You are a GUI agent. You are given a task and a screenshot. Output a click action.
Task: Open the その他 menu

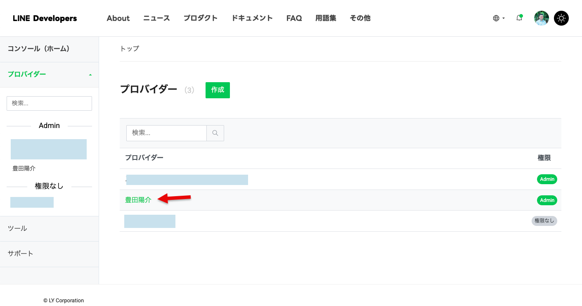[360, 18]
